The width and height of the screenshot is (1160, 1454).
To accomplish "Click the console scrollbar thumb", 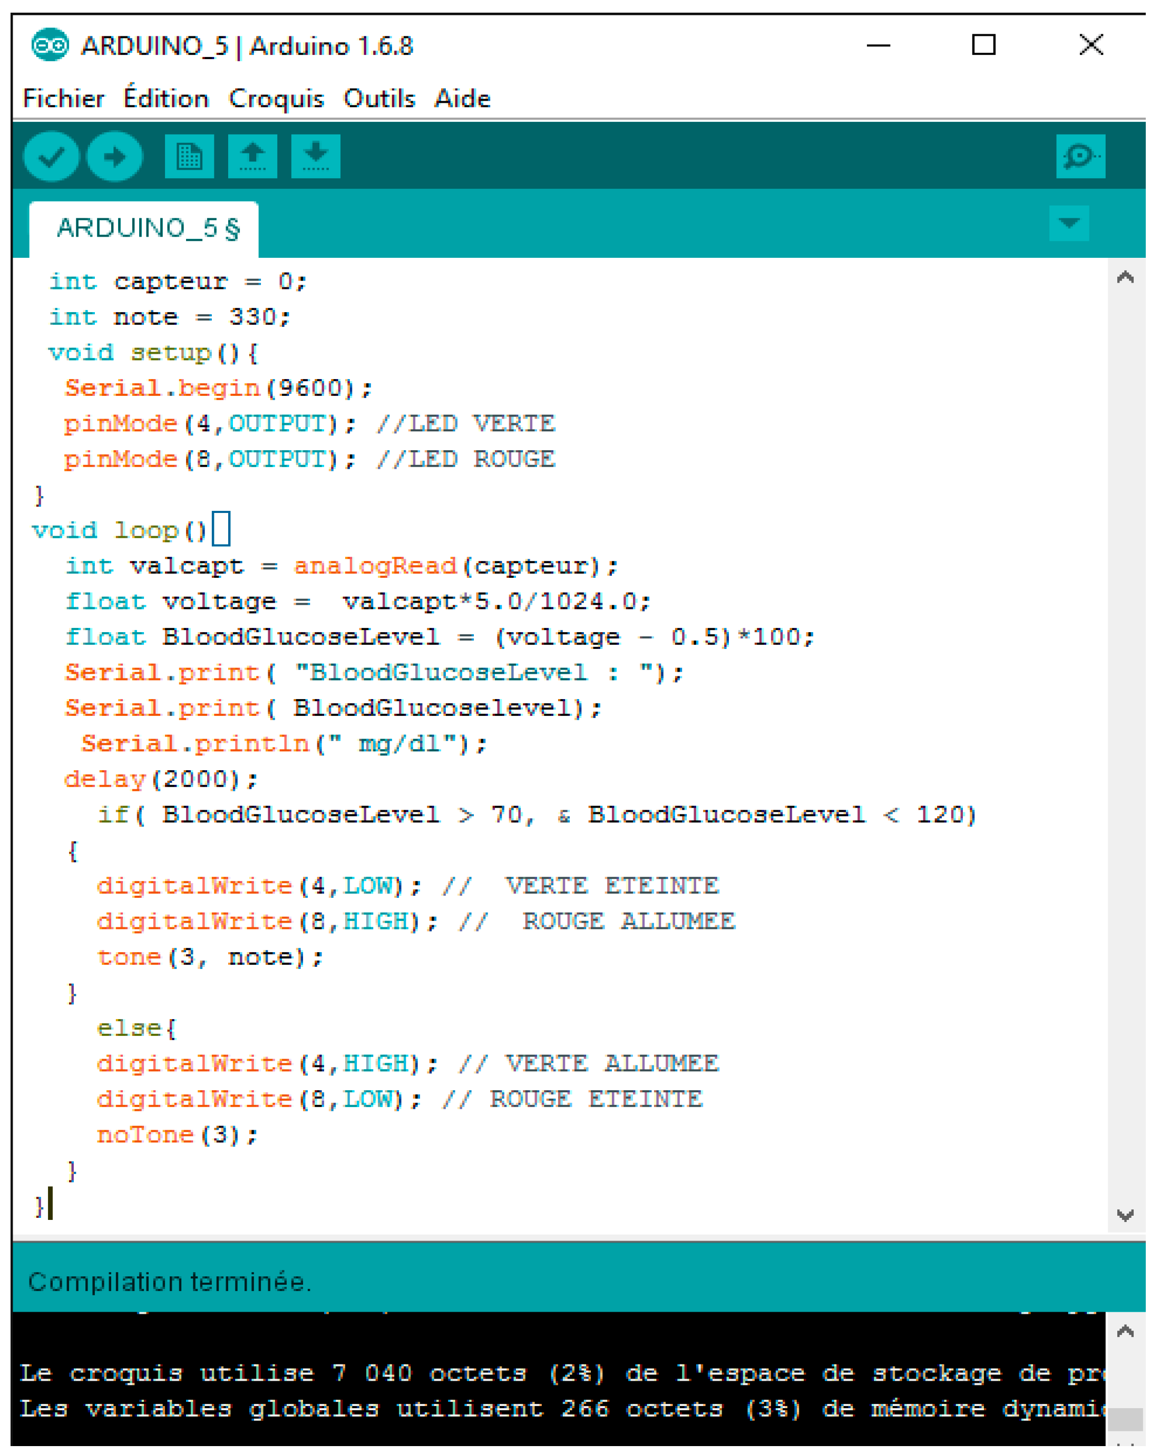I will click(x=1125, y=1419).
